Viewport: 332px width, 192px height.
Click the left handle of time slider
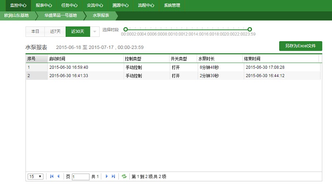pos(125,29)
